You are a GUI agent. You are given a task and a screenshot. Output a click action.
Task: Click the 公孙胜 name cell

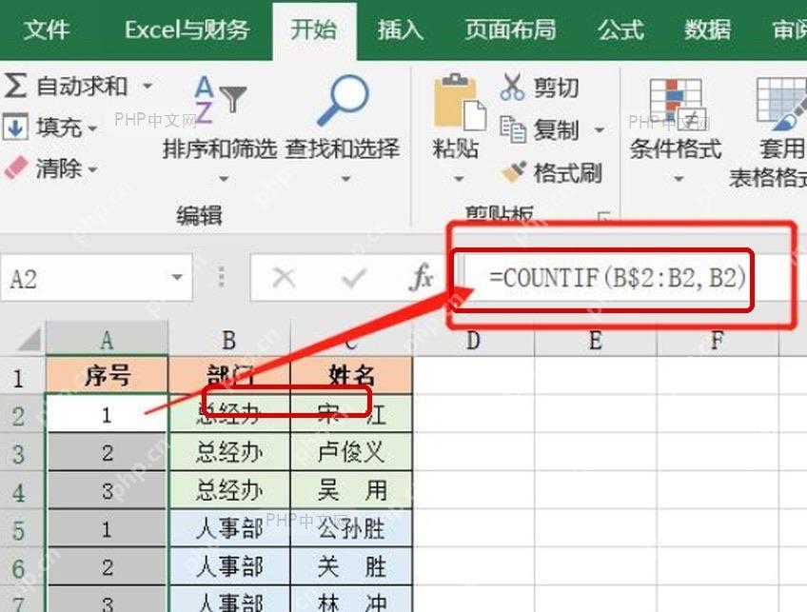coord(351,528)
